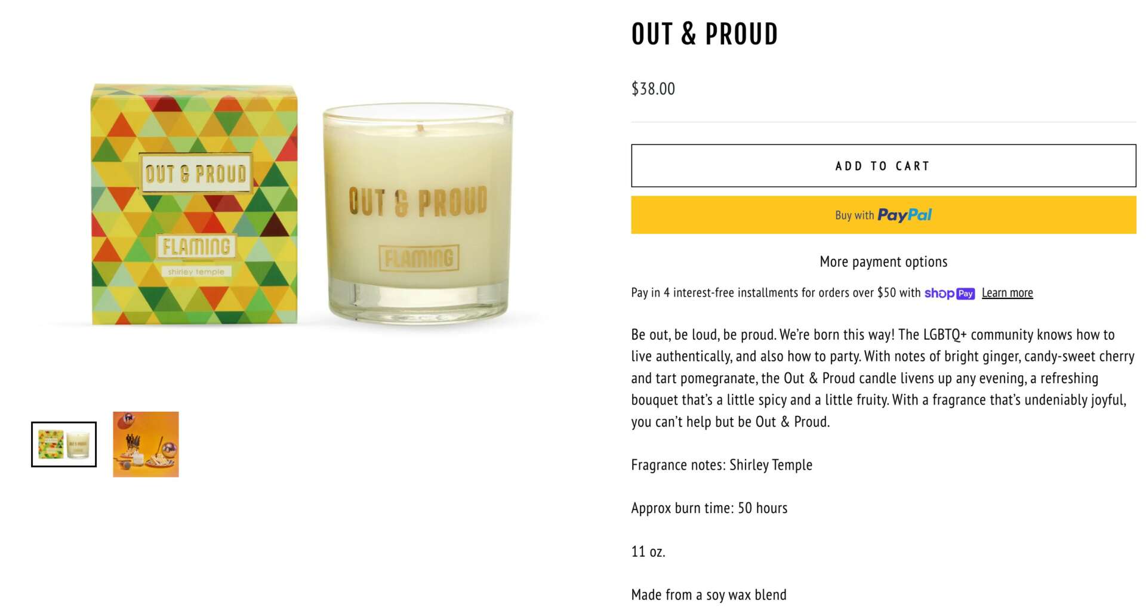The width and height of the screenshot is (1146, 611).
Task: Click the gold Flaming logo on candle glass
Action: coord(419,258)
